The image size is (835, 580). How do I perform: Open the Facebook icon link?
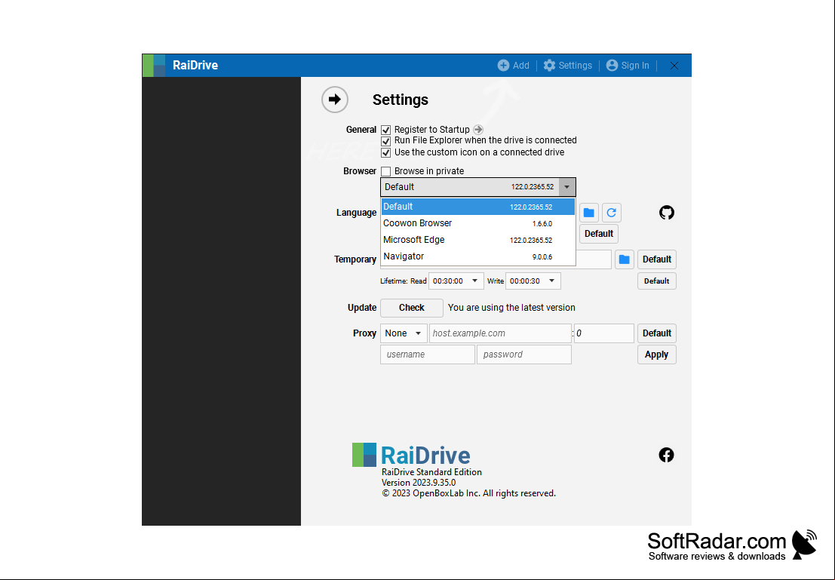[x=666, y=455]
